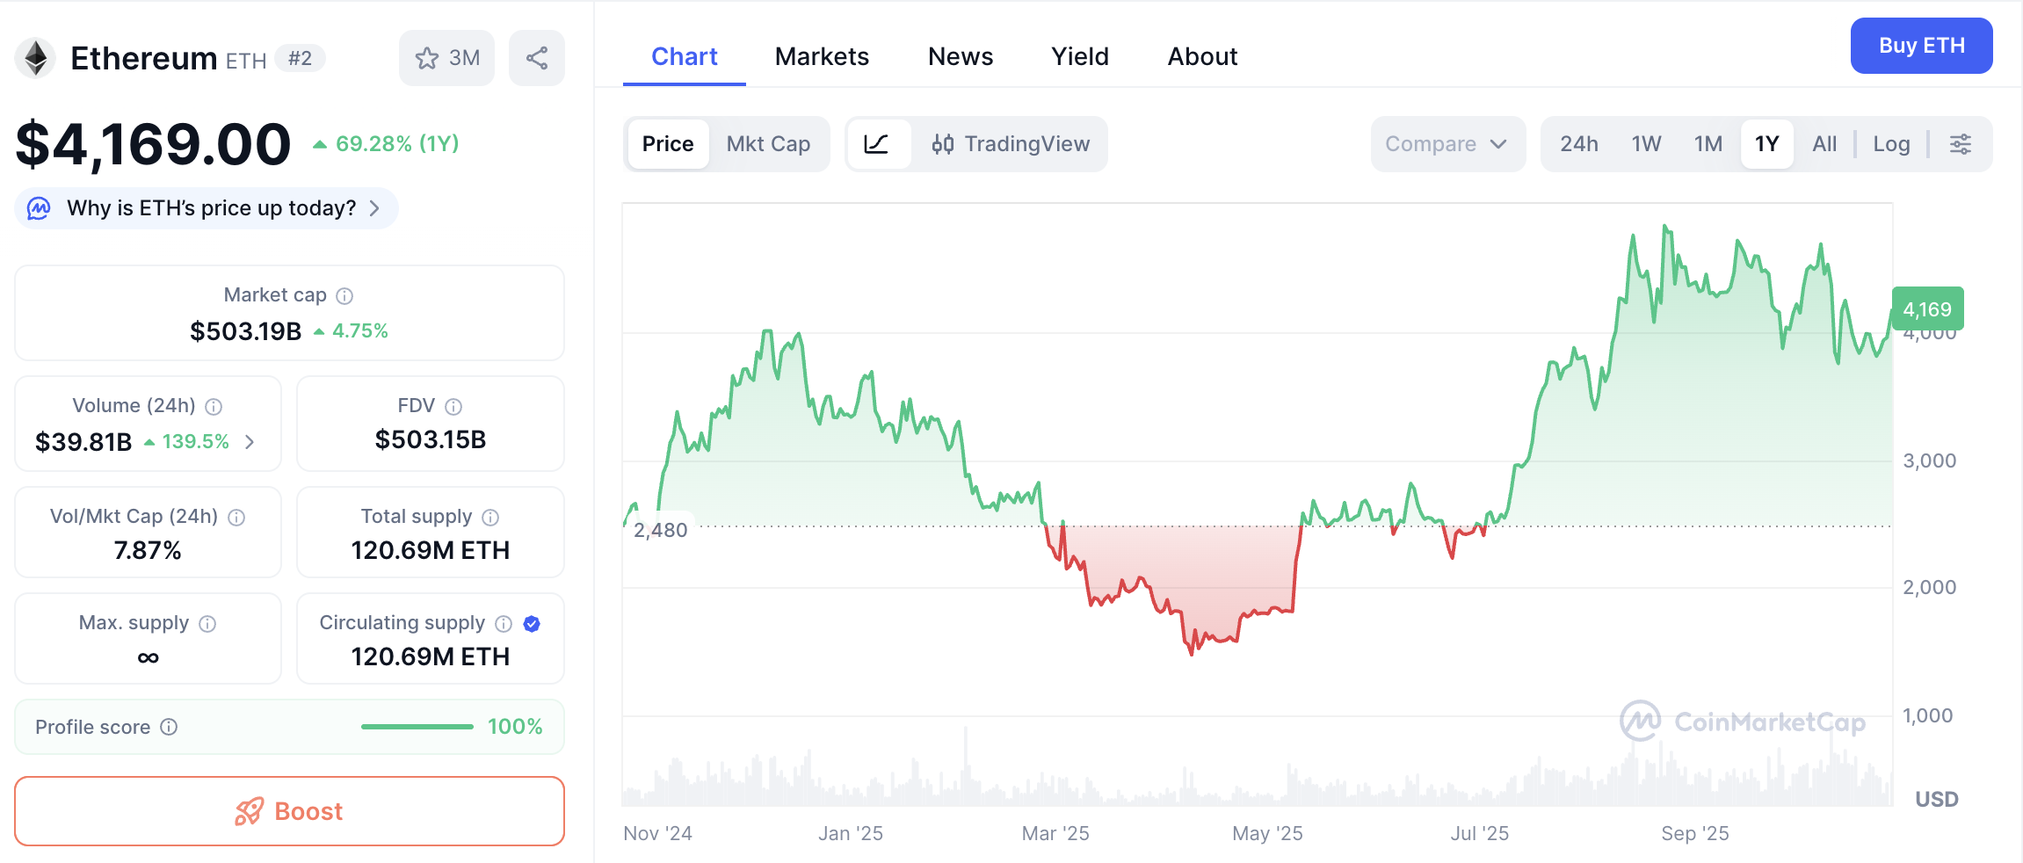Expand the 24h volume details arrow
The height and width of the screenshot is (863, 2023).
tap(250, 442)
